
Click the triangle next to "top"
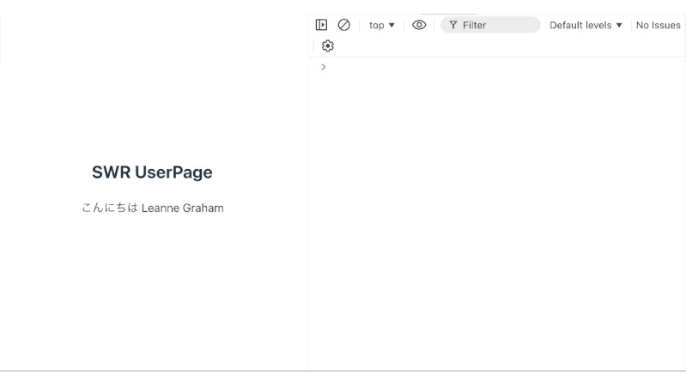point(392,25)
